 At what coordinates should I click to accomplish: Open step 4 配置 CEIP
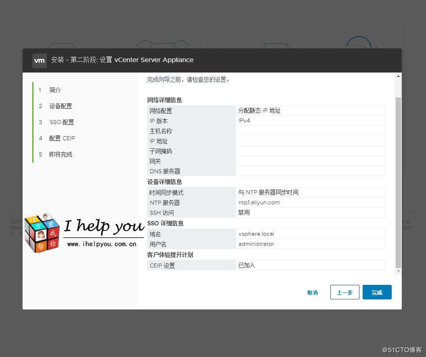(62, 138)
